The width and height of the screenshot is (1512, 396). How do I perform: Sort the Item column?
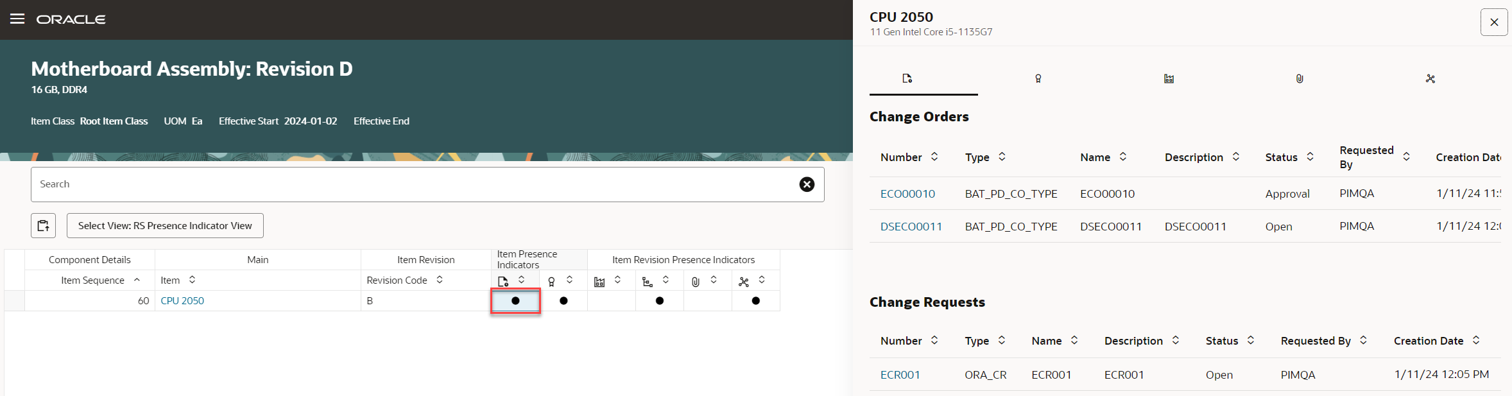193,280
